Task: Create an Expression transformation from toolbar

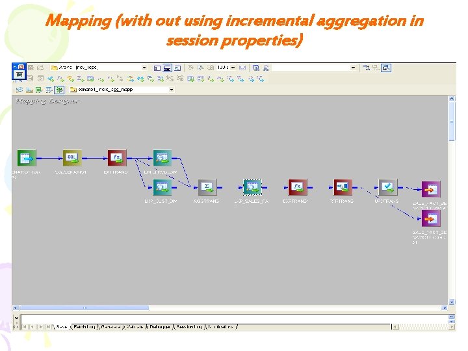Action: pyautogui.click(x=60, y=79)
